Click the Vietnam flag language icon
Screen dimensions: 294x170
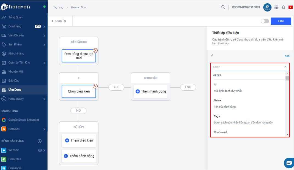pos(290,7)
